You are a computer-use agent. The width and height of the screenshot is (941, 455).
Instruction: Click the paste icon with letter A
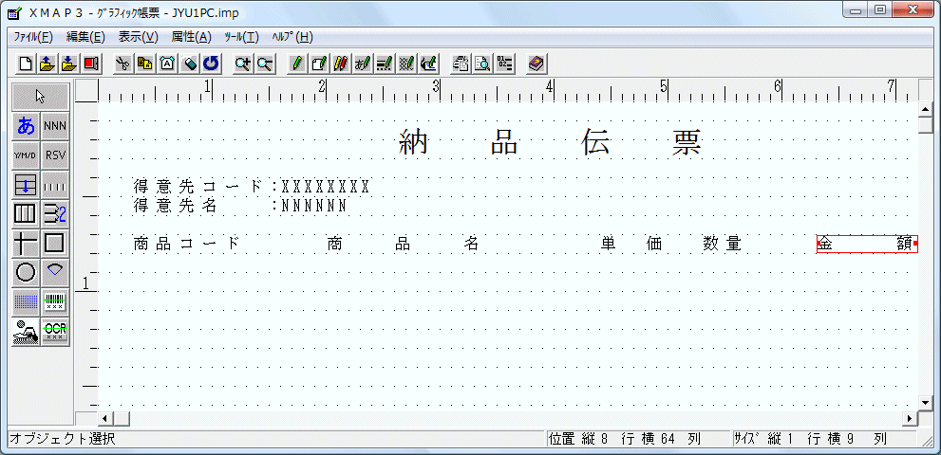point(167,63)
